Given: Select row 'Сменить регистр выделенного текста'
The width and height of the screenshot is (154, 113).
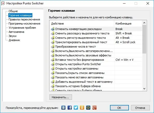Looking at the screenshot, I should [96, 38].
